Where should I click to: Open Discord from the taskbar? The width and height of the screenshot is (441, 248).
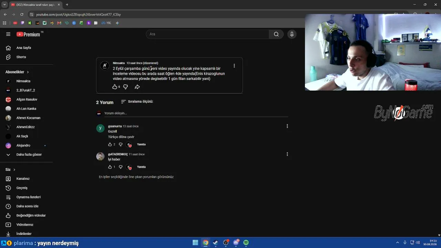[x=236, y=242]
